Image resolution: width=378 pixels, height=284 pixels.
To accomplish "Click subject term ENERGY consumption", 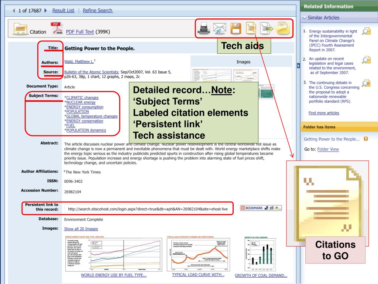I will pos(85,107).
